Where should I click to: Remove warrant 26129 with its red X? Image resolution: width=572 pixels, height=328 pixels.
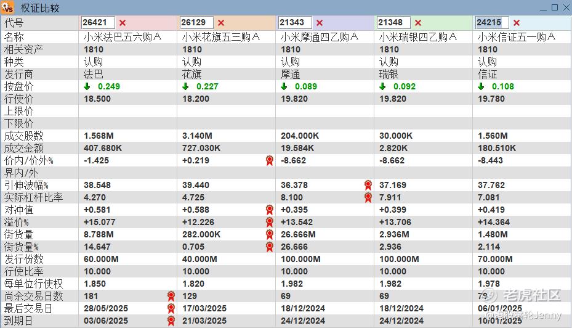click(x=221, y=23)
